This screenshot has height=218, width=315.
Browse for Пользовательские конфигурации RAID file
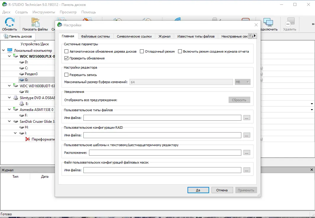pyautogui.click(x=246, y=135)
